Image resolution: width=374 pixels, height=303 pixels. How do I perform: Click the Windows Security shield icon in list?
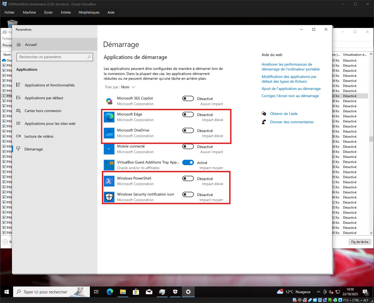109,197
